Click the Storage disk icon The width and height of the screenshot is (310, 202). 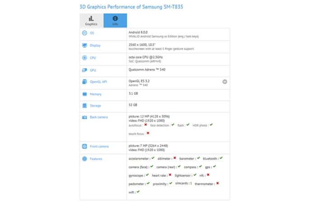84,106
